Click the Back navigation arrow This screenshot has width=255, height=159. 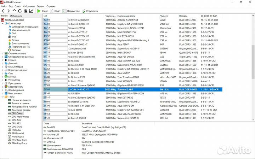click(3, 11)
